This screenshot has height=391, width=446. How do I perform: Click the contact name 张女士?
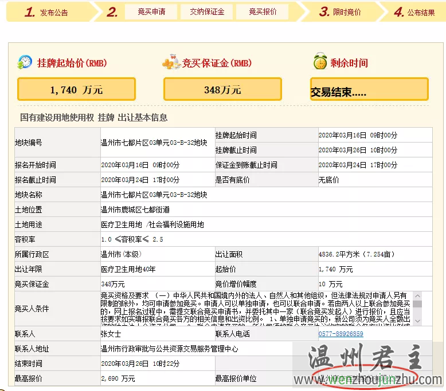click(111, 334)
